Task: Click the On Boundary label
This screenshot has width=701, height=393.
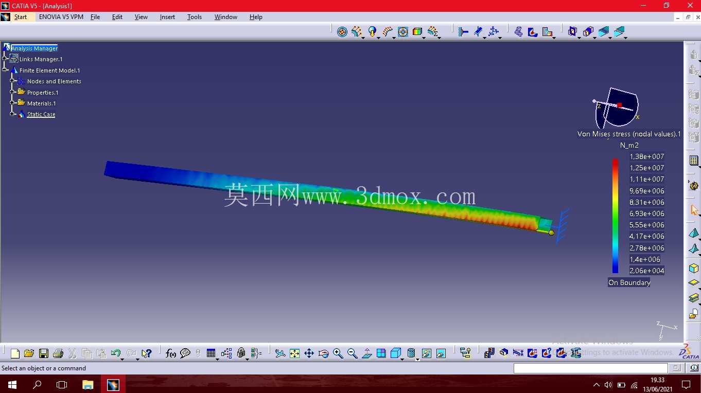Action: click(629, 282)
